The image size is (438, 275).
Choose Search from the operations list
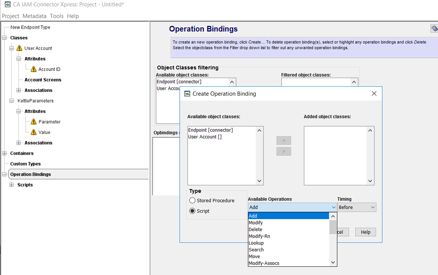tap(289, 249)
